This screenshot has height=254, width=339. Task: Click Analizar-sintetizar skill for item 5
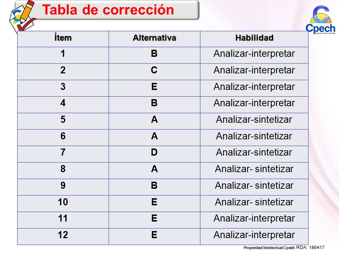click(x=254, y=120)
